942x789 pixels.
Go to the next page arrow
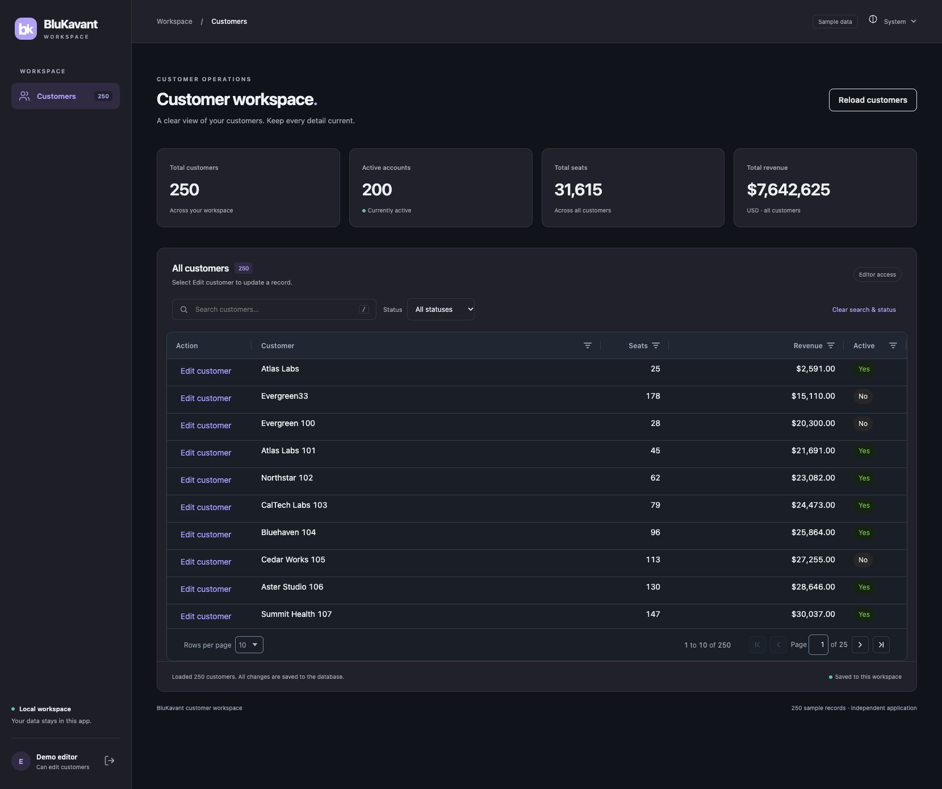[860, 645]
